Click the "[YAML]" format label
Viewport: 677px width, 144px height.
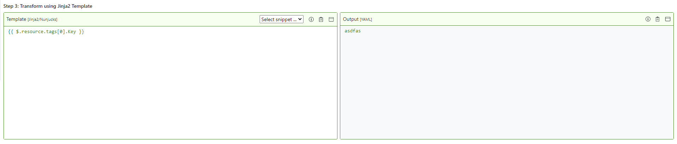366,19
